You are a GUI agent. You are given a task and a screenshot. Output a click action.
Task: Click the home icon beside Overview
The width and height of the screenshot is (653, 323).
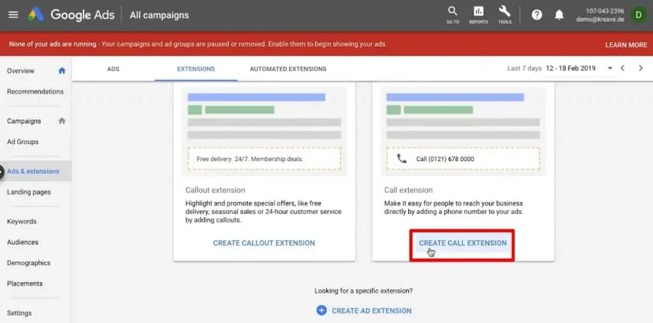pyautogui.click(x=62, y=71)
